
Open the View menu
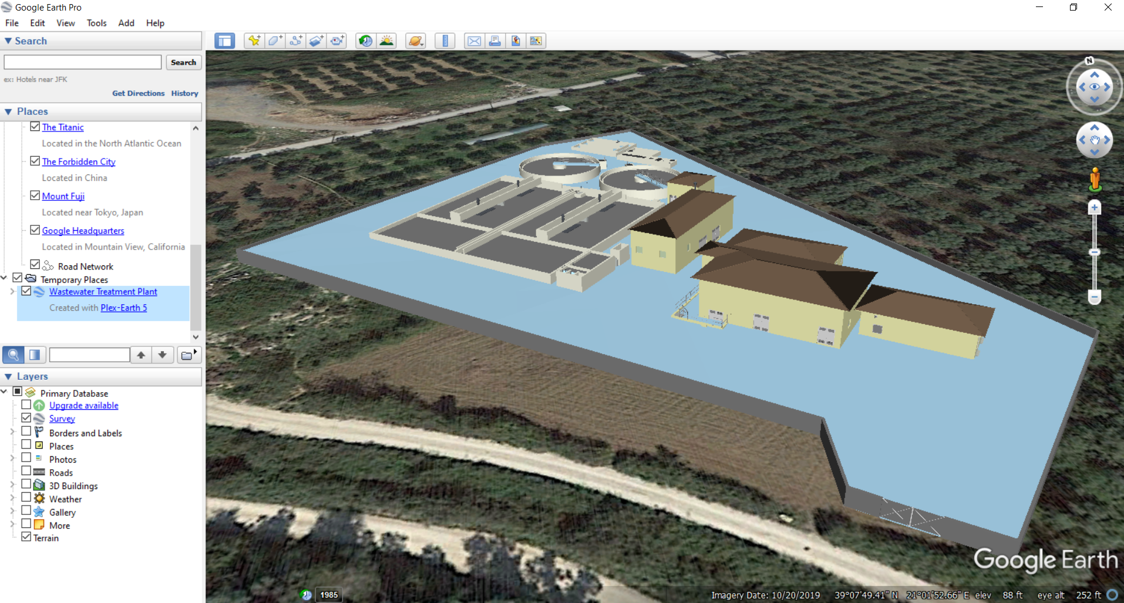[66, 23]
